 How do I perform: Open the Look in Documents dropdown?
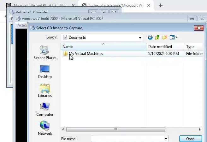(x=102, y=38)
